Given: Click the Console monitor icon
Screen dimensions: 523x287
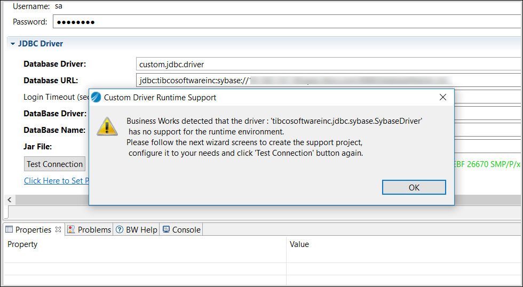Looking at the screenshot, I should coord(166,229).
